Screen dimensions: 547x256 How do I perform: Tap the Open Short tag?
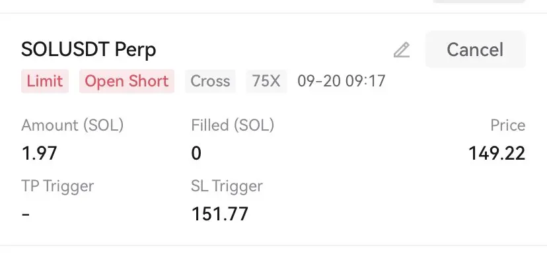point(127,81)
